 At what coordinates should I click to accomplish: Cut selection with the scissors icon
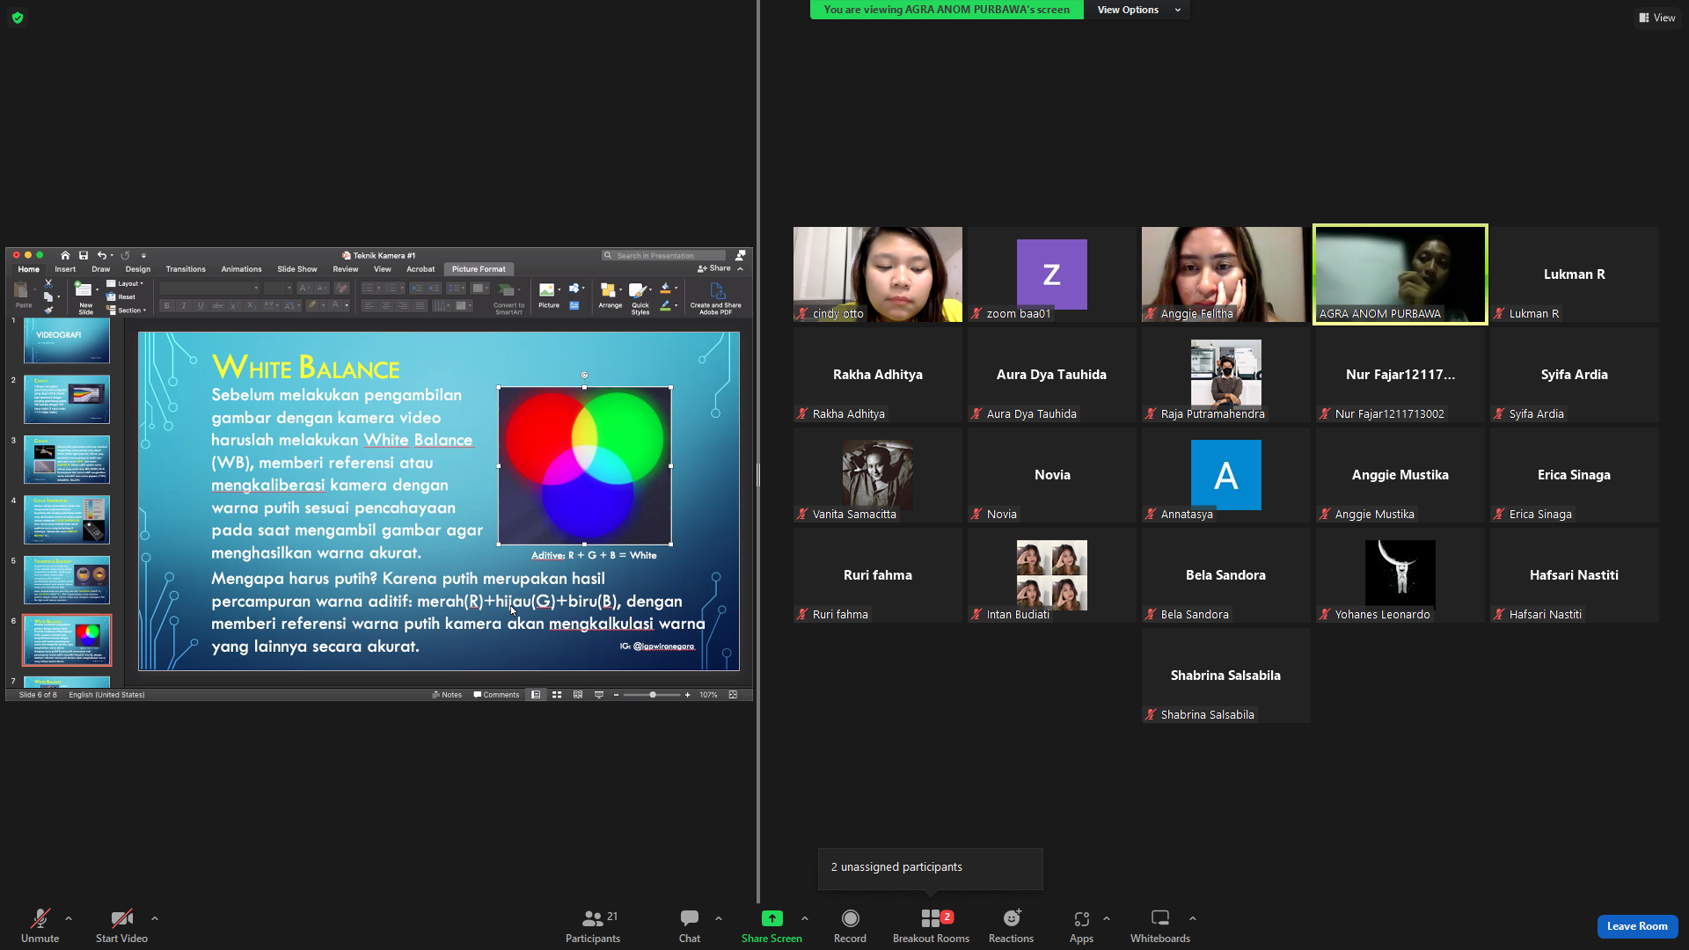(x=48, y=283)
